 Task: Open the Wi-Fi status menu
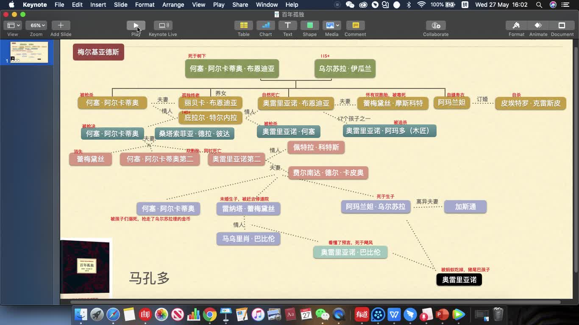[421, 5]
